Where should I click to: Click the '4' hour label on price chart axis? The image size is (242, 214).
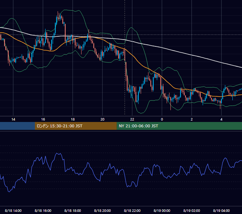[221, 119]
